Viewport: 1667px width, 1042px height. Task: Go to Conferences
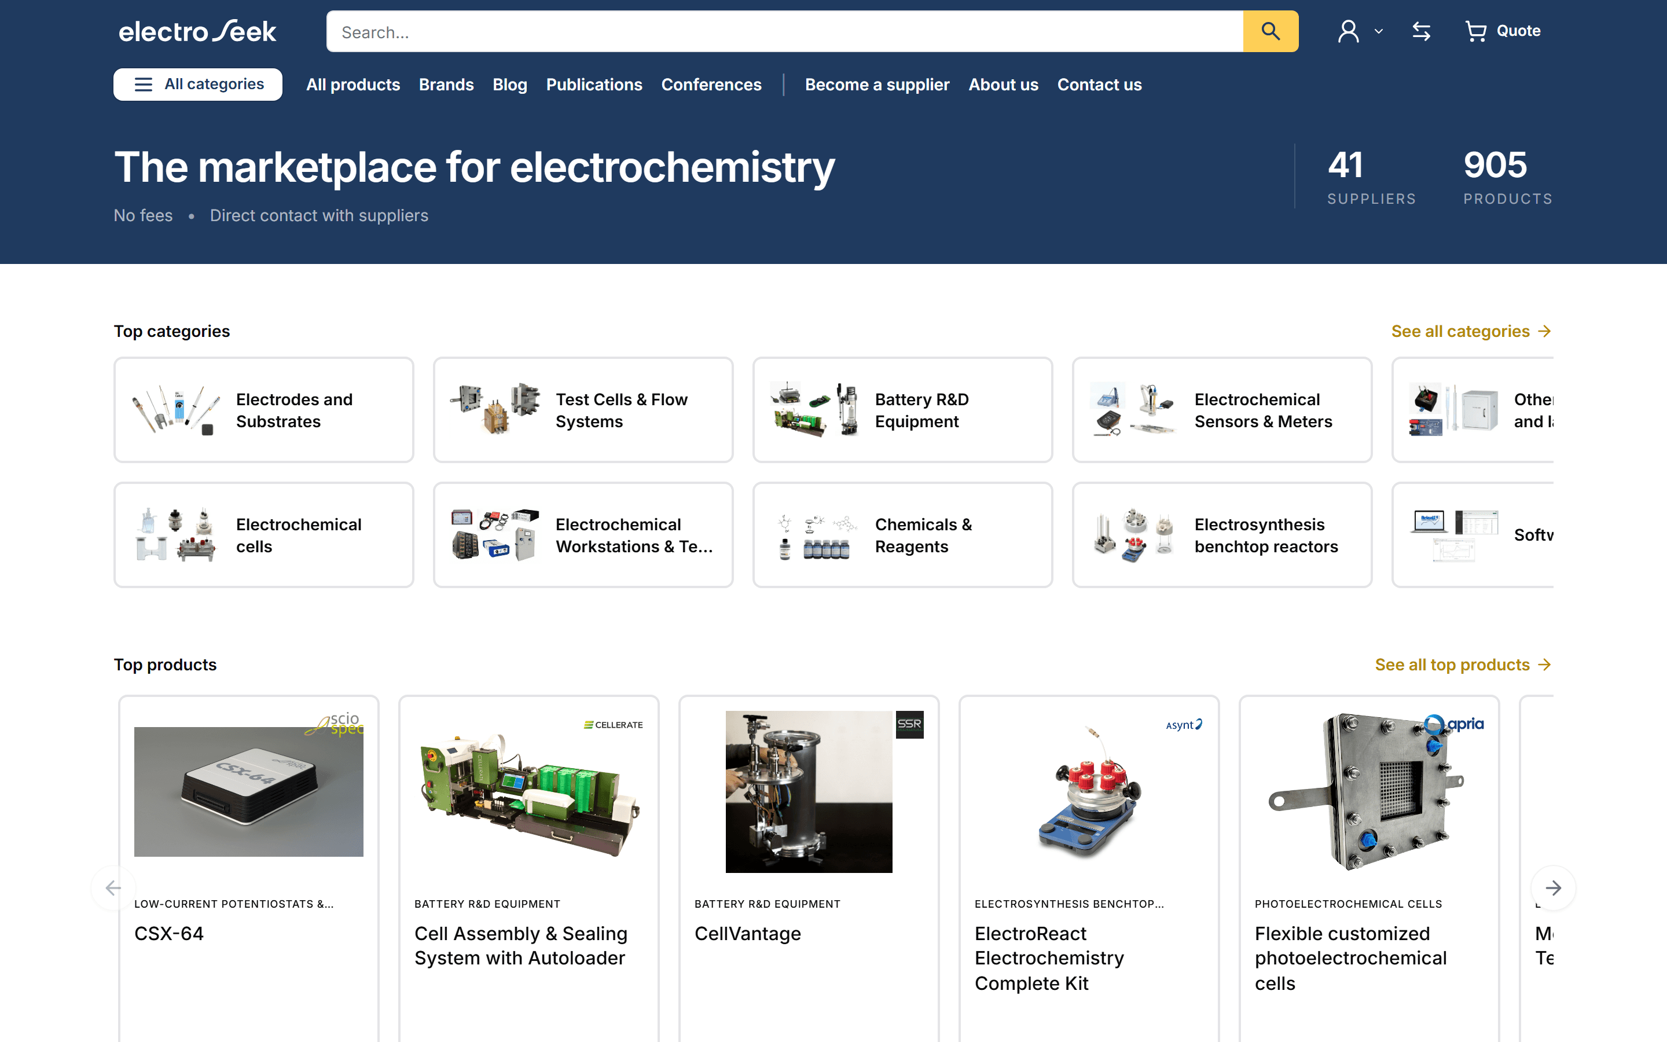(711, 85)
